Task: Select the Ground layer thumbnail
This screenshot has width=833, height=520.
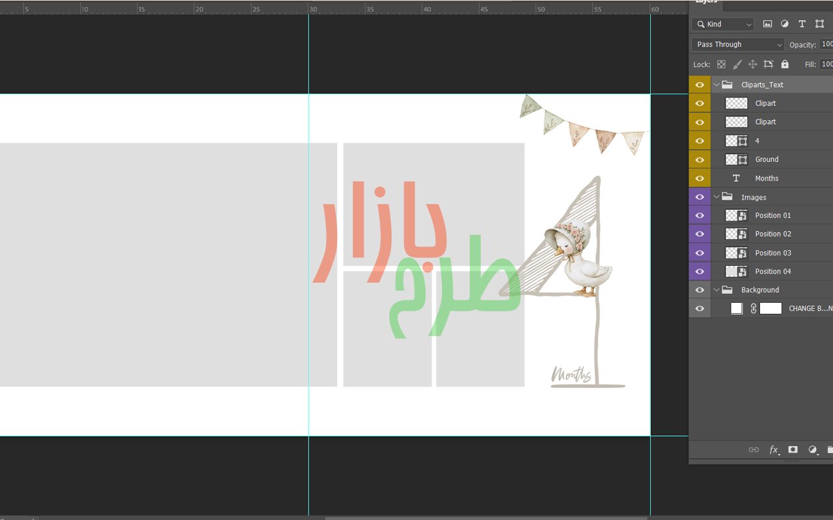Action: click(737, 159)
